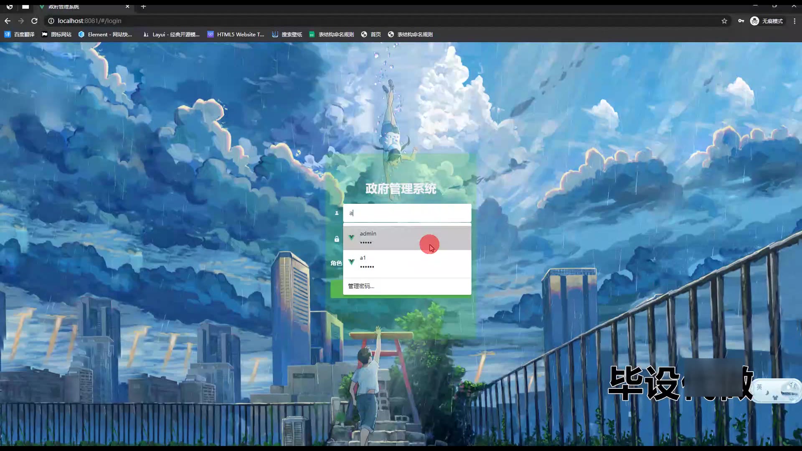Image resolution: width=802 pixels, height=451 pixels.
Task: Open a new tab with the plus icon
Action: point(143,6)
